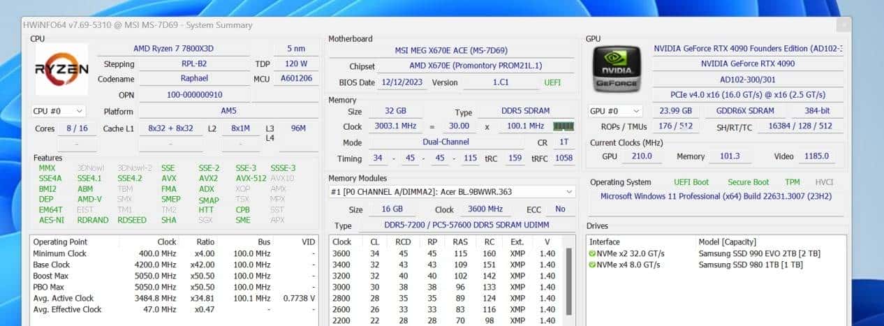This screenshot has width=884, height=326.
Task: Click the Secure Boot status label
Action: [x=748, y=182]
